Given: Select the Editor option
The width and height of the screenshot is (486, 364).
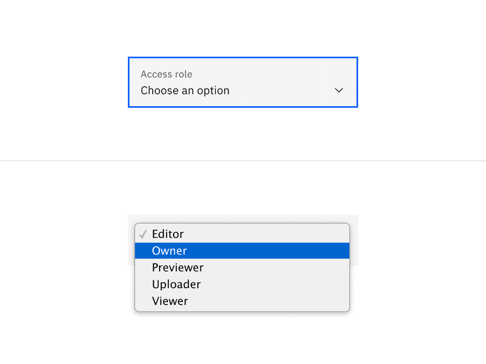Looking at the screenshot, I should [168, 234].
